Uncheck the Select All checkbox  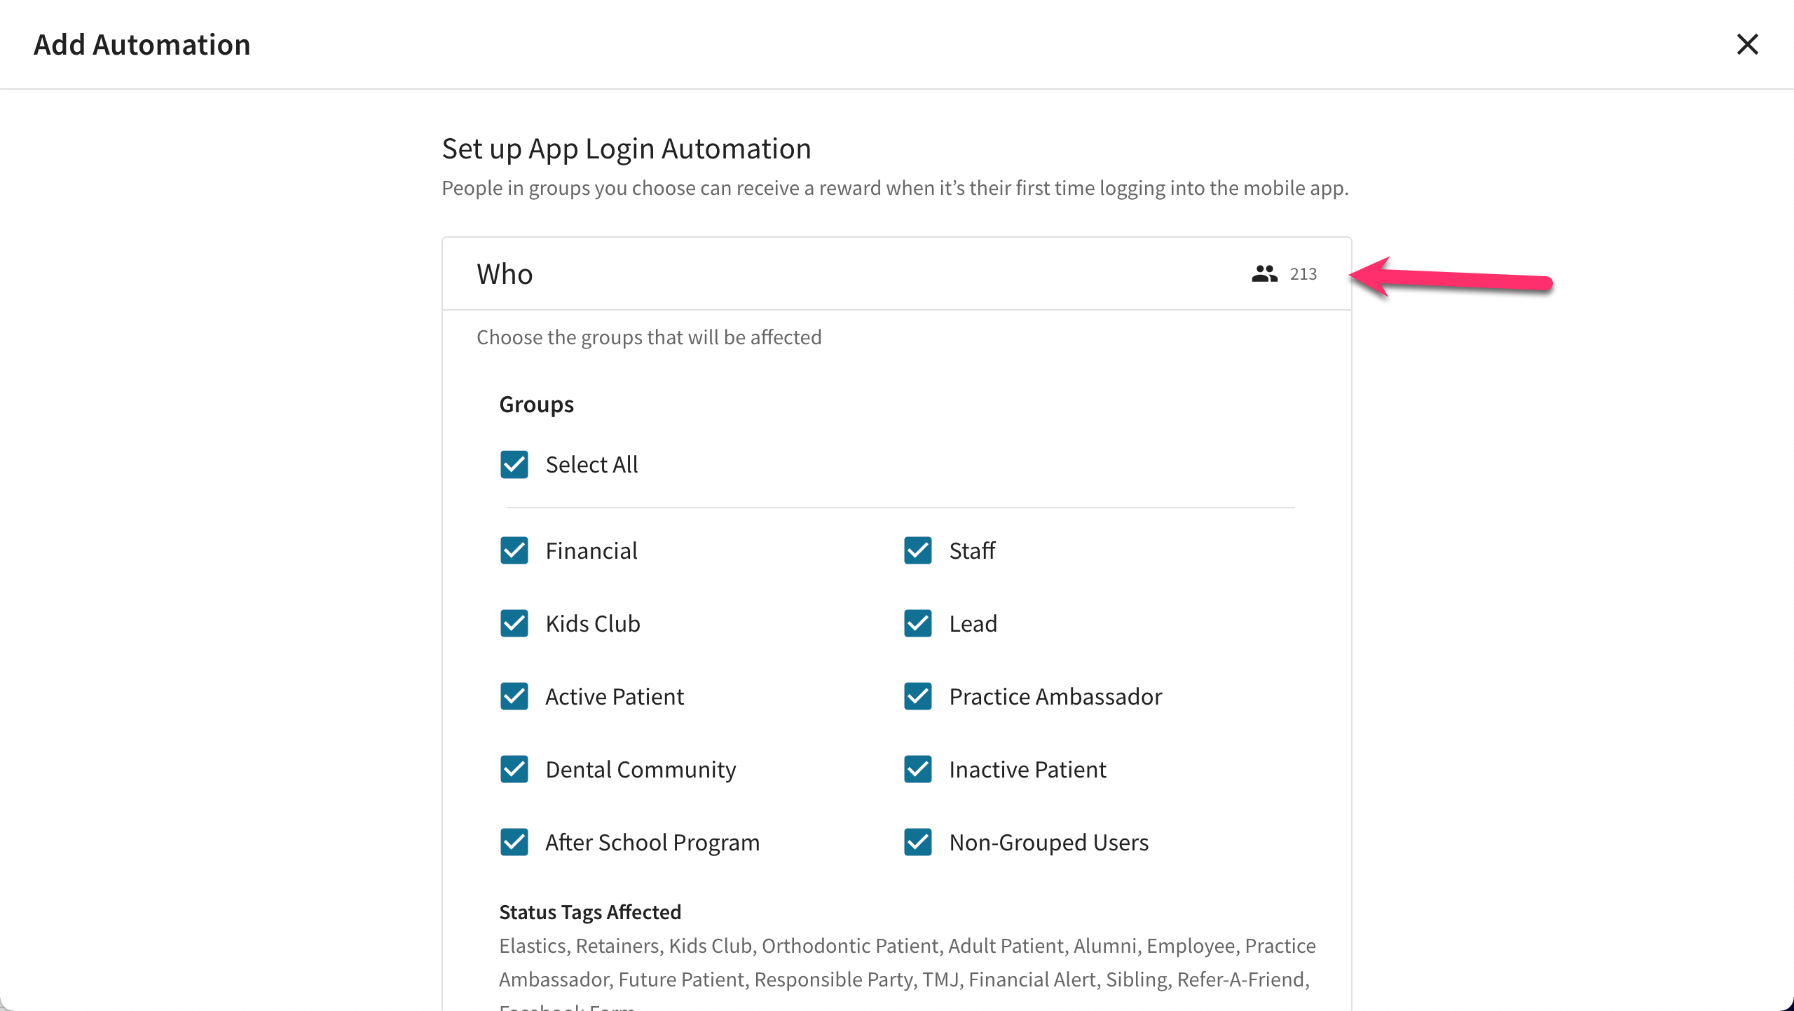pyautogui.click(x=514, y=464)
